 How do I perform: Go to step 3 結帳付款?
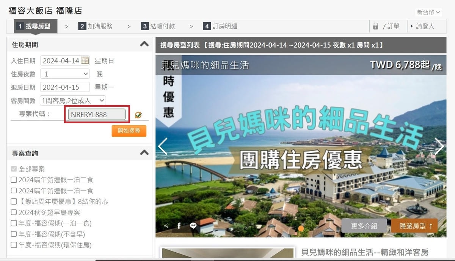158,26
